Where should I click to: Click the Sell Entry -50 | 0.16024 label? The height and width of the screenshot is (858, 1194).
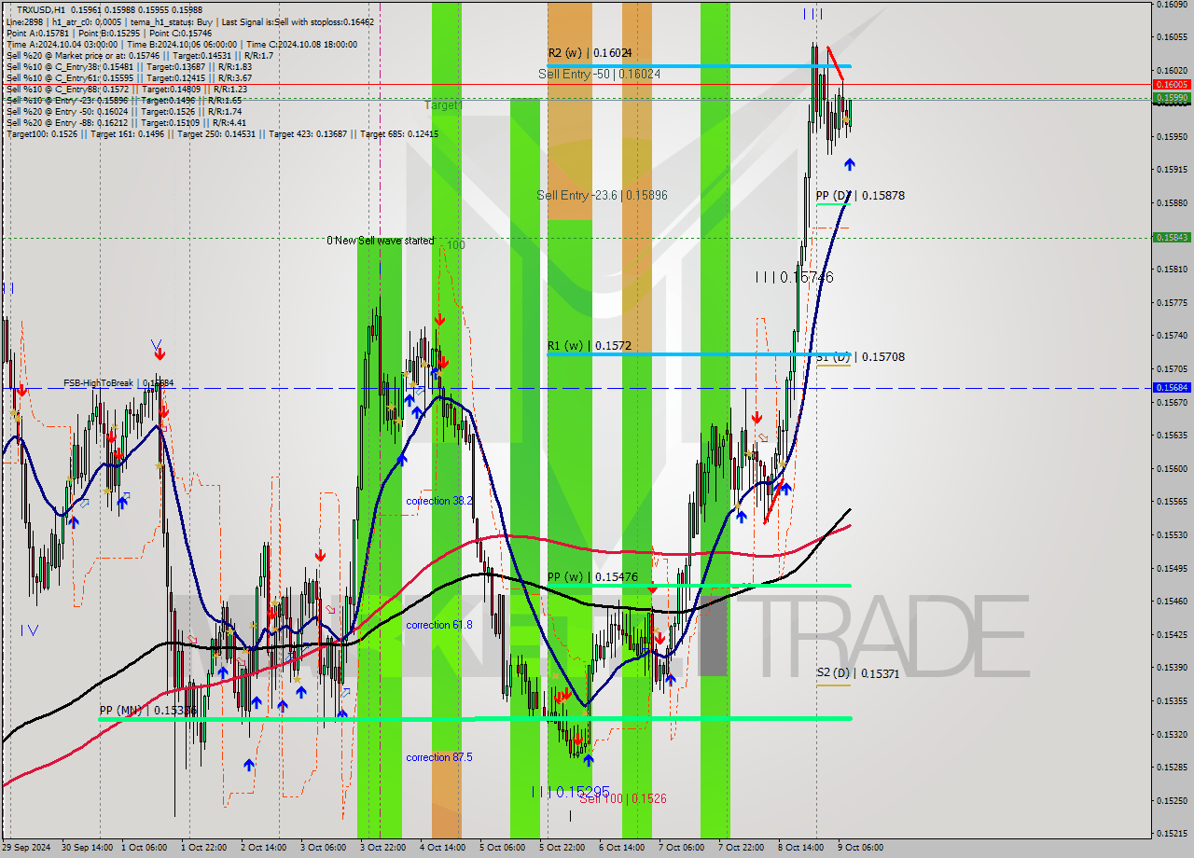point(600,74)
